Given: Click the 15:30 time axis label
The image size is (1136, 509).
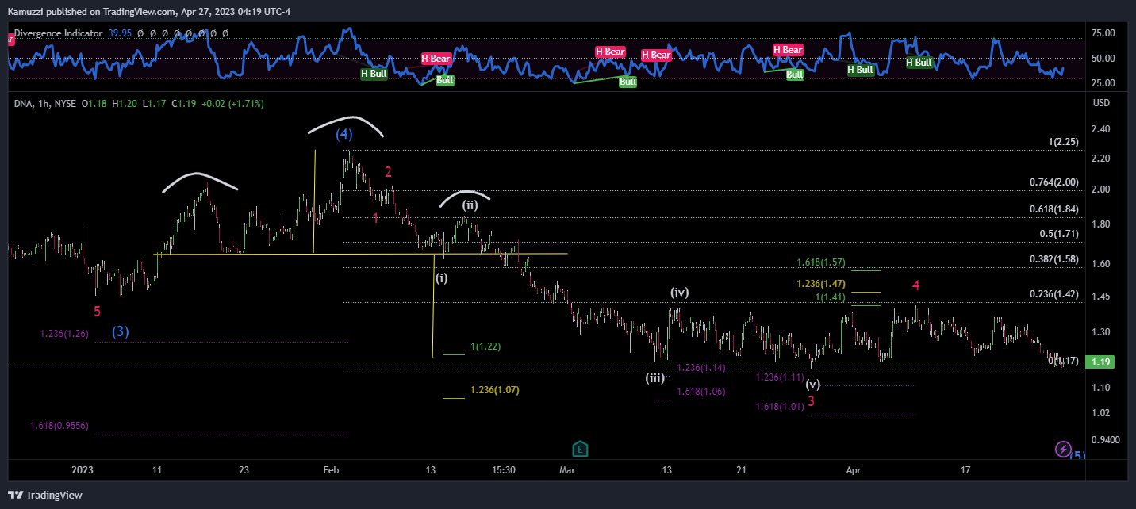Looking at the screenshot, I should pyautogui.click(x=504, y=470).
